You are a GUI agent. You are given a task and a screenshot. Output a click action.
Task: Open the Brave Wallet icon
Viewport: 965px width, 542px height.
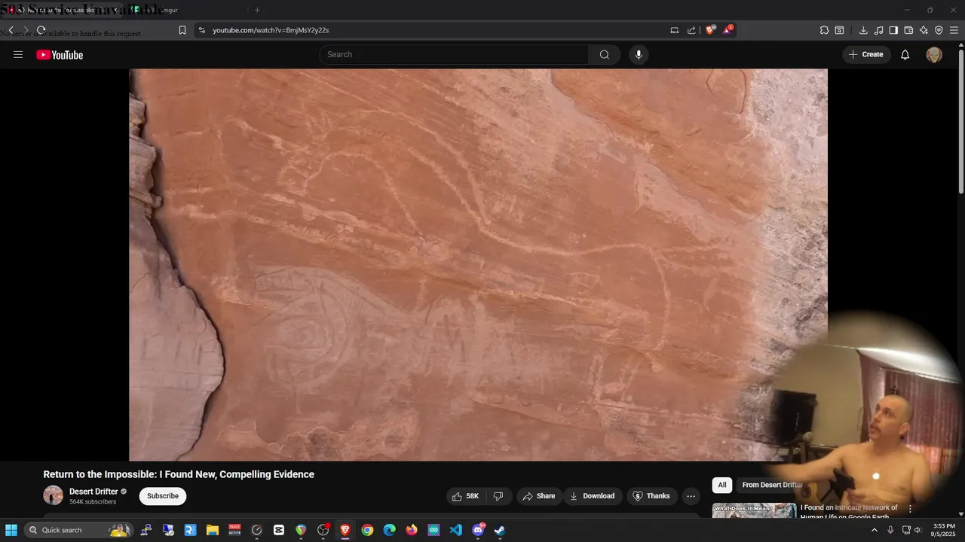[908, 30]
